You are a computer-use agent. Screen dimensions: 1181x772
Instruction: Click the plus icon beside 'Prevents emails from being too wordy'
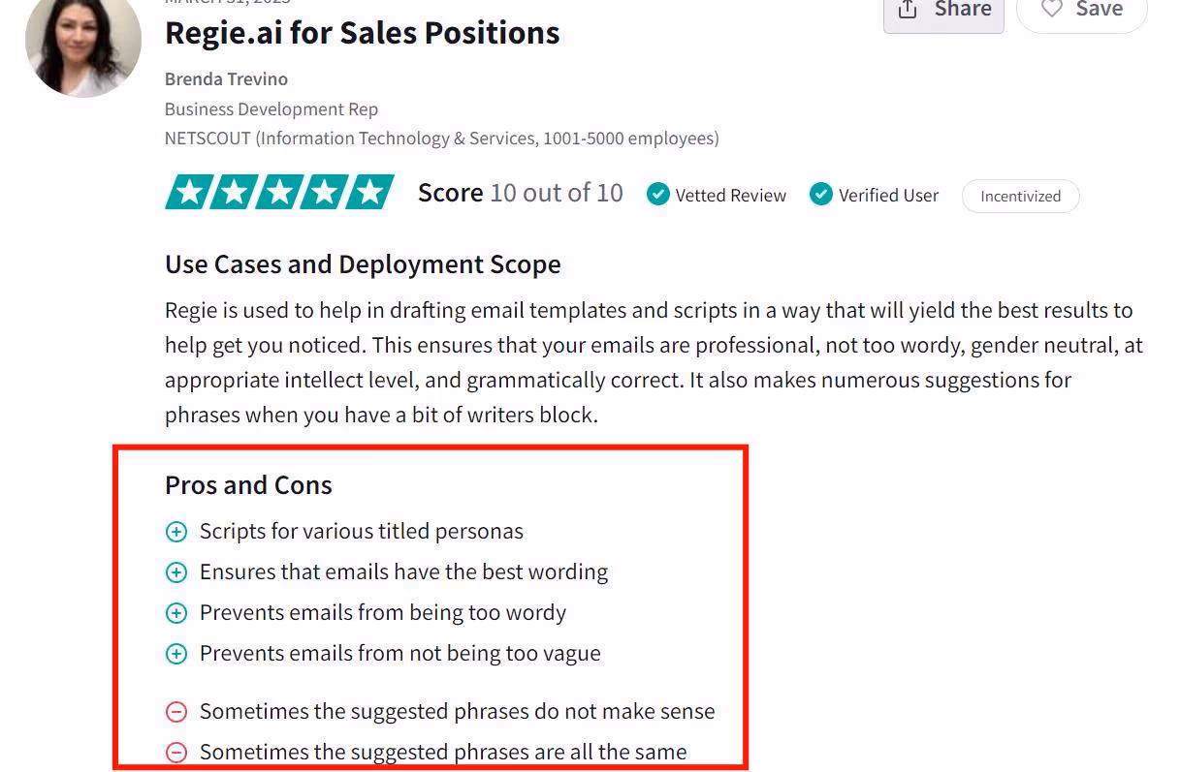point(176,613)
